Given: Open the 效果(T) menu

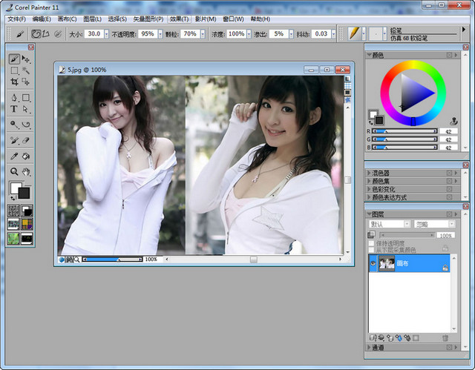Looking at the screenshot, I should pos(179,19).
